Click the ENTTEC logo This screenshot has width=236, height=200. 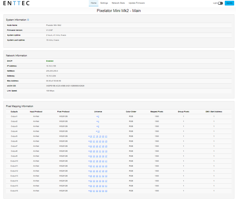tap(16, 3)
